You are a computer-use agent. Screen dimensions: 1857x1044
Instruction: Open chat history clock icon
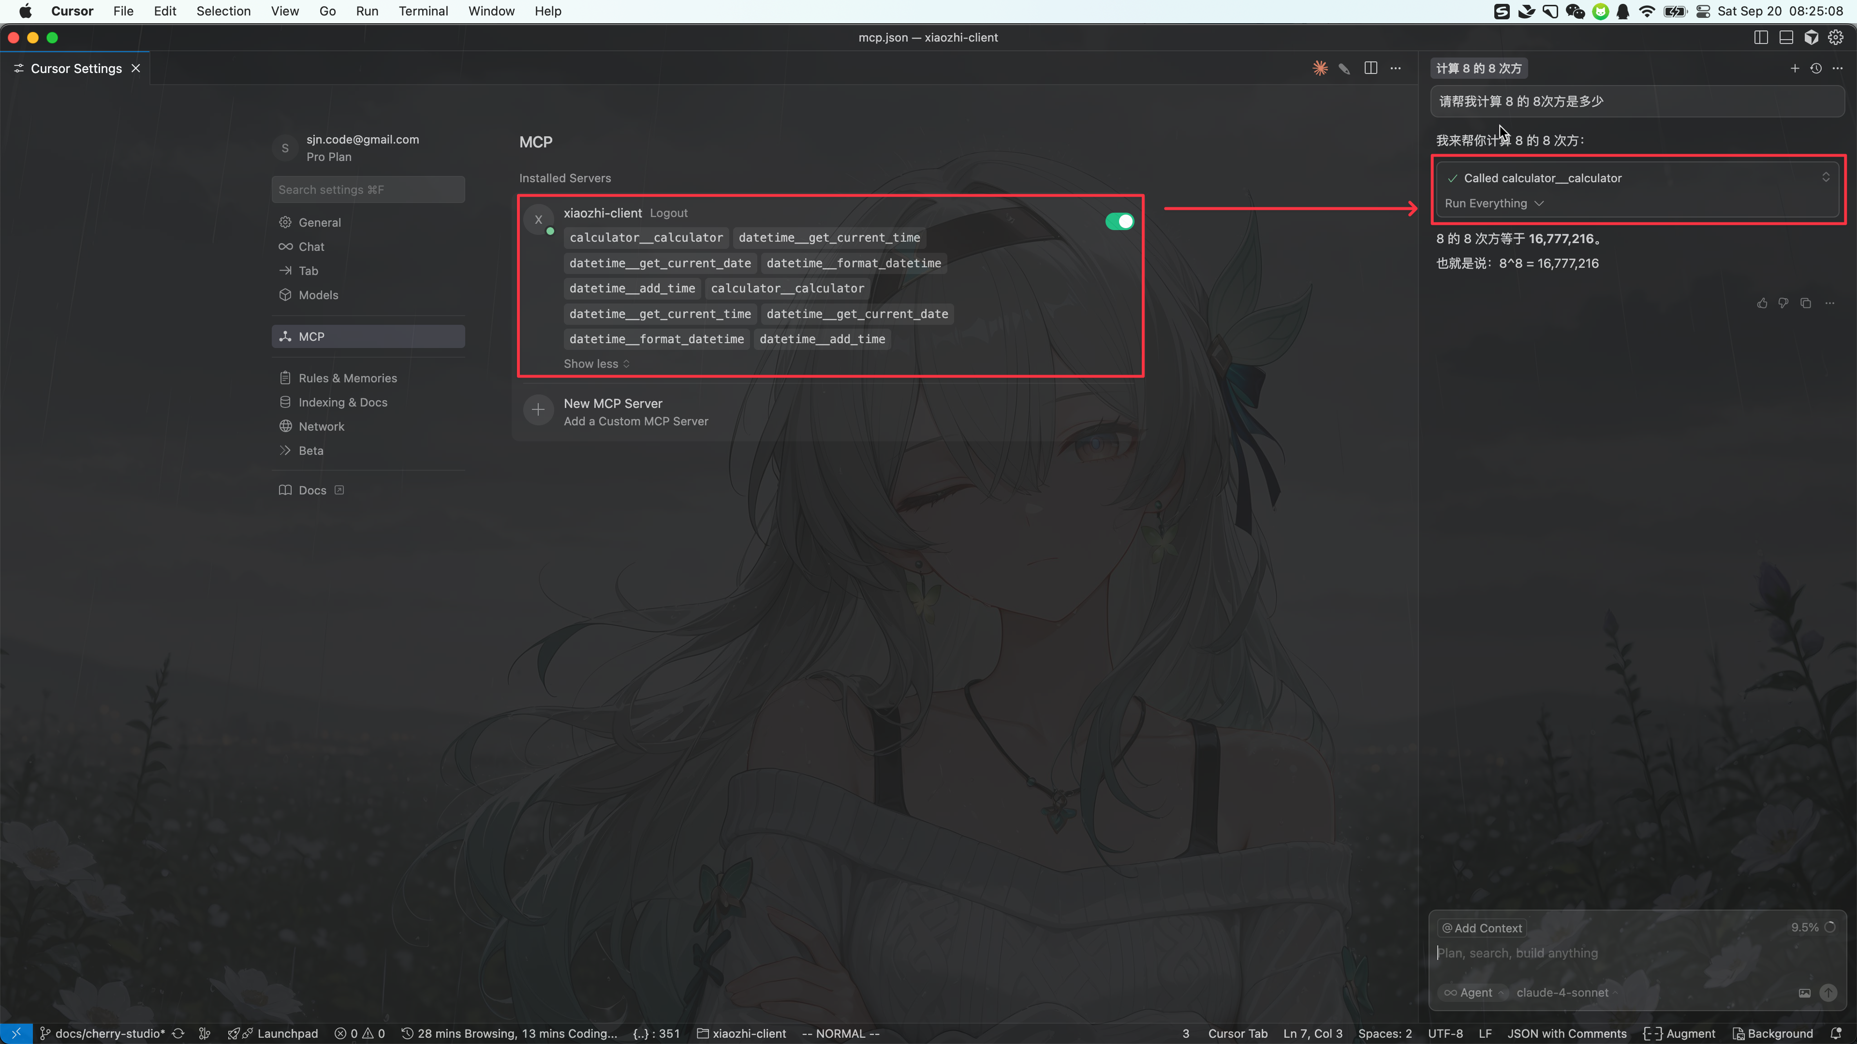click(1816, 69)
